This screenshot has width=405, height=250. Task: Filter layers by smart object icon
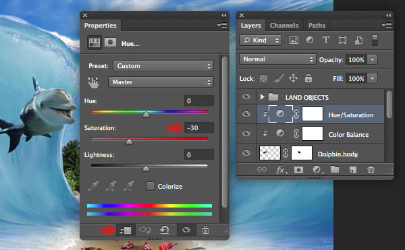click(359, 40)
